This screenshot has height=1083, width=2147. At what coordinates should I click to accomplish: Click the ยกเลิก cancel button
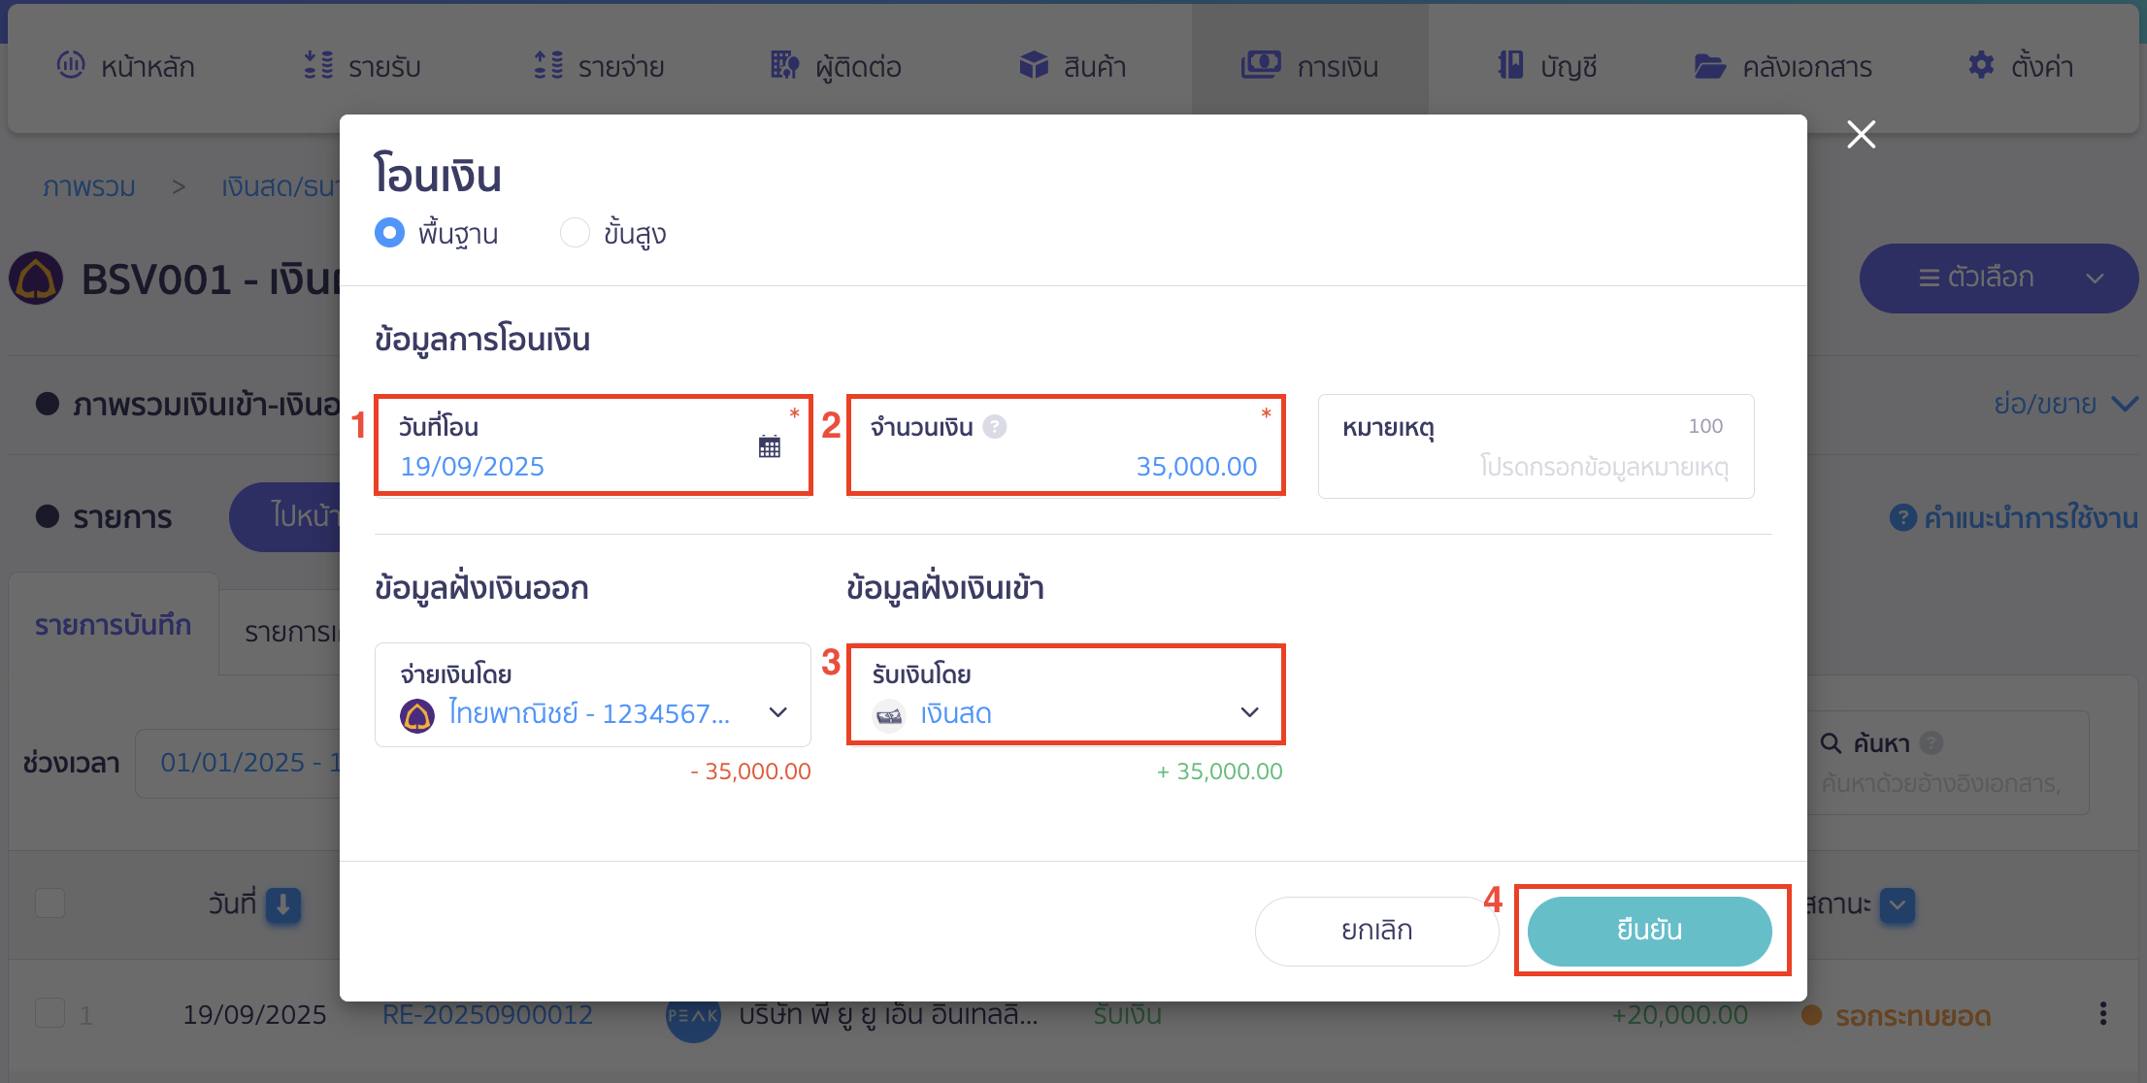click(x=1376, y=930)
